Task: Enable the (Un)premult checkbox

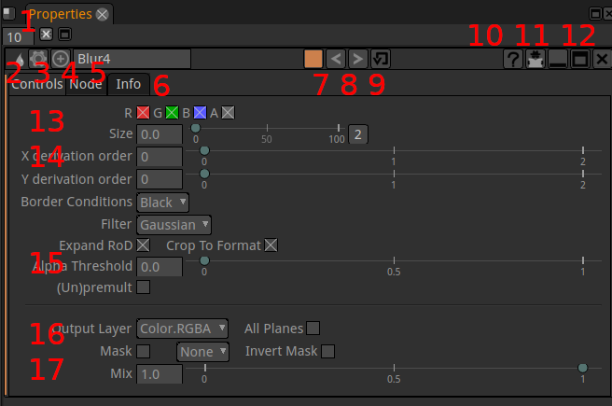Action: pyautogui.click(x=143, y=287)
